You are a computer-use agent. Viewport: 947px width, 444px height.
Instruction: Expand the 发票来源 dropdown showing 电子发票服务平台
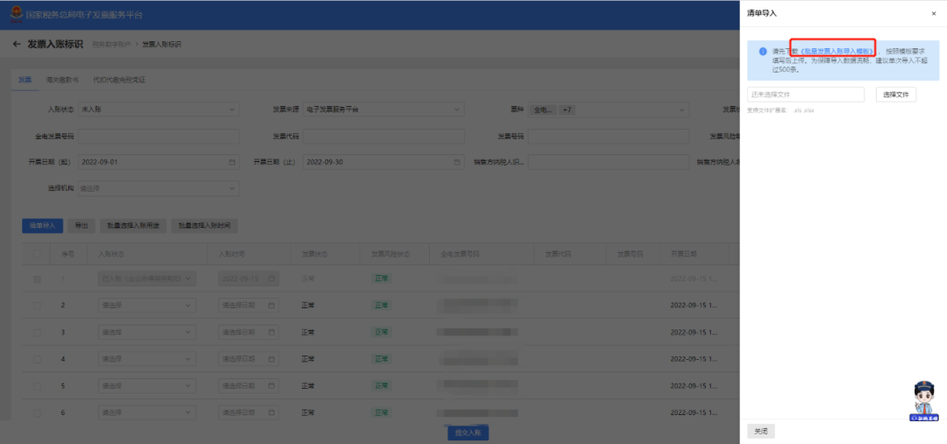click(383, 109)
